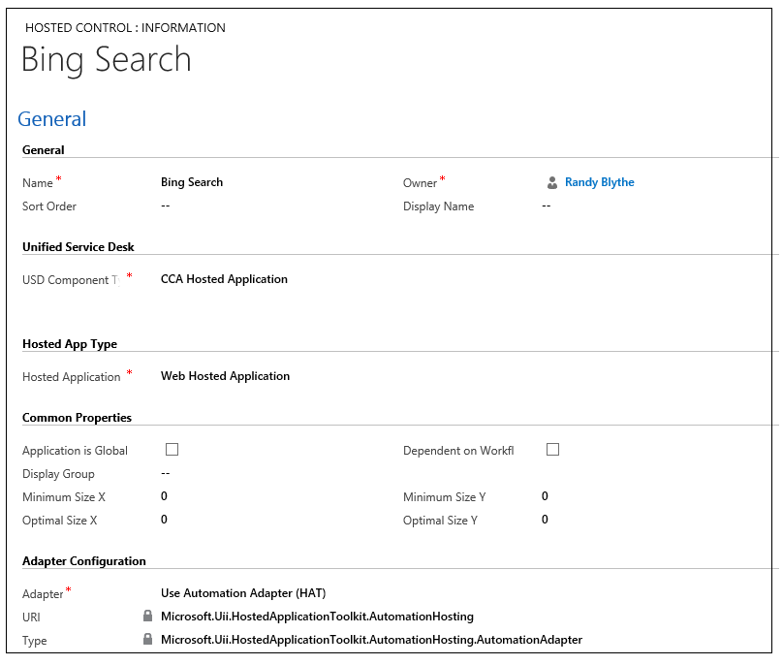Click the Bing Search page title

point(106,60)
